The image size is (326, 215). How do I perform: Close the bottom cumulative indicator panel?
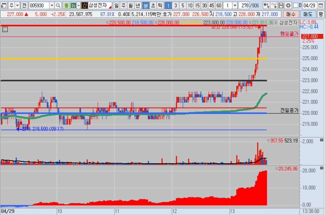click(321, 168)
